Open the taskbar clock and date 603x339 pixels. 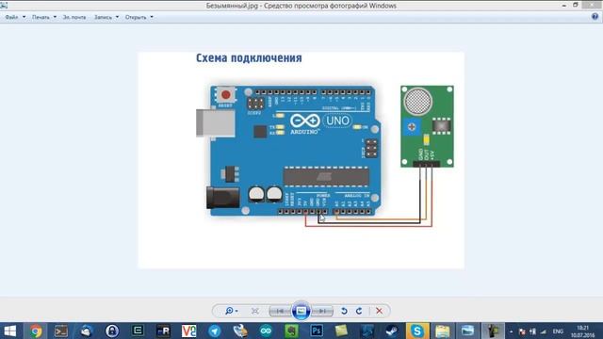(583, 331)
